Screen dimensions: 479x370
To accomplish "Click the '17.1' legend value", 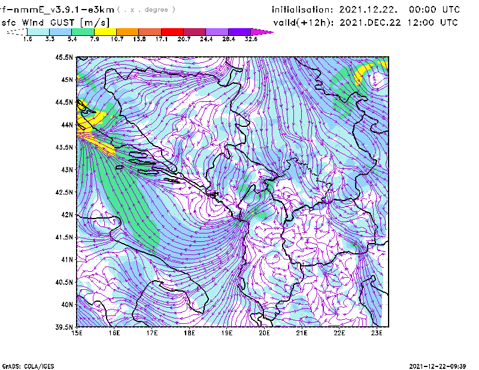I will click(161, 39).
